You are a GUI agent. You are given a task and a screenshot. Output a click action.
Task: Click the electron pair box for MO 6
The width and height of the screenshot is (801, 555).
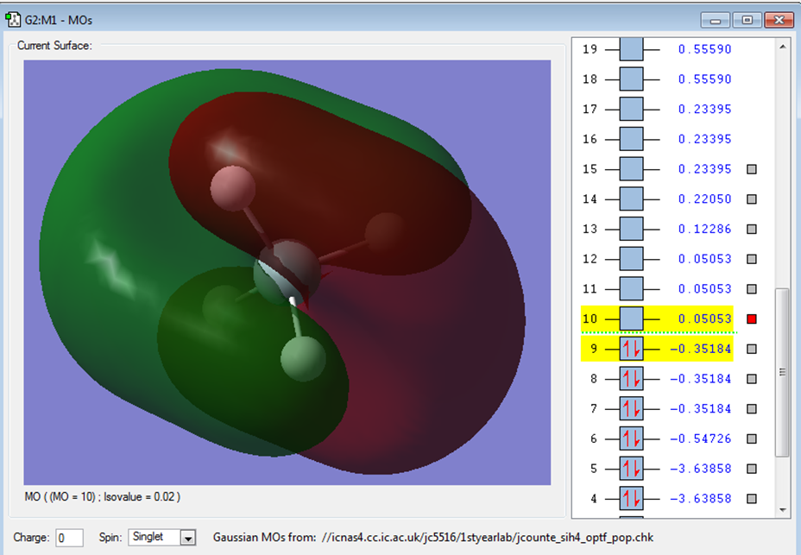pos(632,439)
